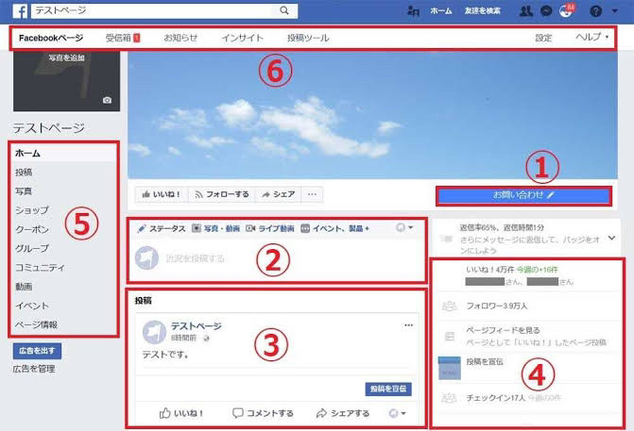Click the フォローする button
The image size is (634, 431).
coord(222,194)
